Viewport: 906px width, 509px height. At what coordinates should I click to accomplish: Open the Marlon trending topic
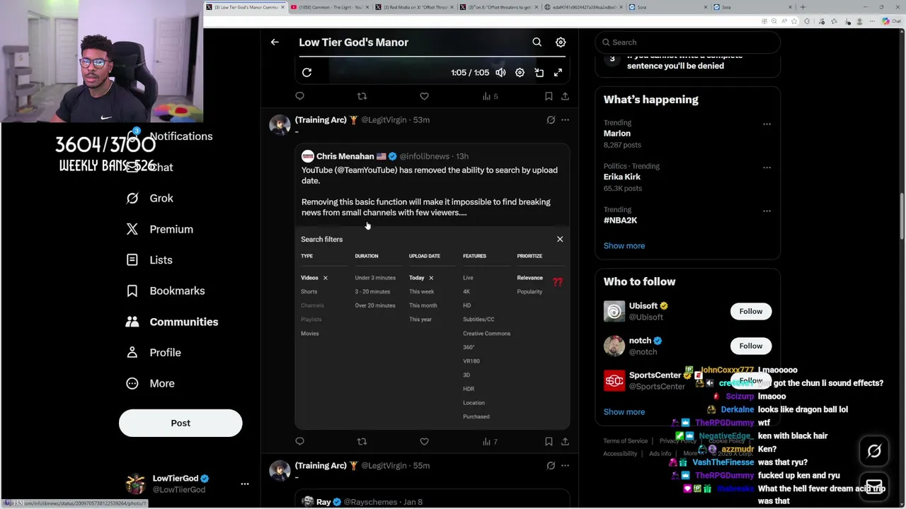[617, 134]
